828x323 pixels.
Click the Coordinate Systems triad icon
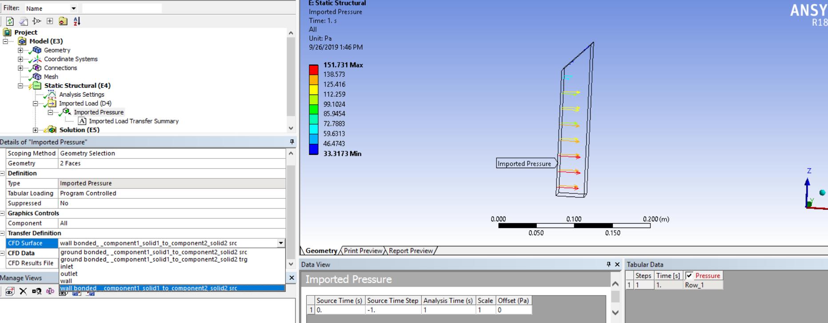click(37, 59)
